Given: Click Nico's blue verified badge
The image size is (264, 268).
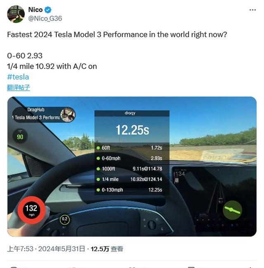Looking at the screenshot, I should (48, 10).
